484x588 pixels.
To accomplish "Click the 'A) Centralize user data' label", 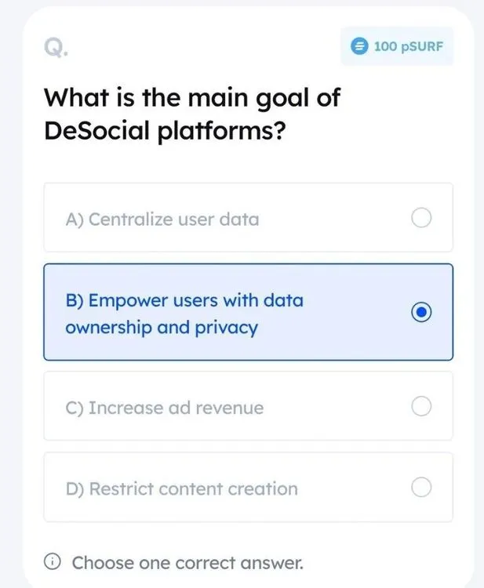I will pos(162,219).
